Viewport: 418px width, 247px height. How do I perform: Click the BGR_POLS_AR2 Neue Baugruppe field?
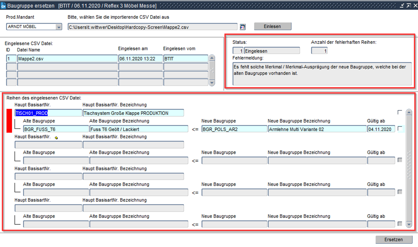234,129
